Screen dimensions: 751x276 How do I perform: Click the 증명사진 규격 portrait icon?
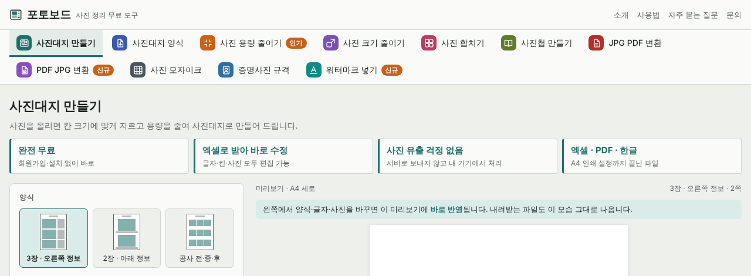point(226,70)
